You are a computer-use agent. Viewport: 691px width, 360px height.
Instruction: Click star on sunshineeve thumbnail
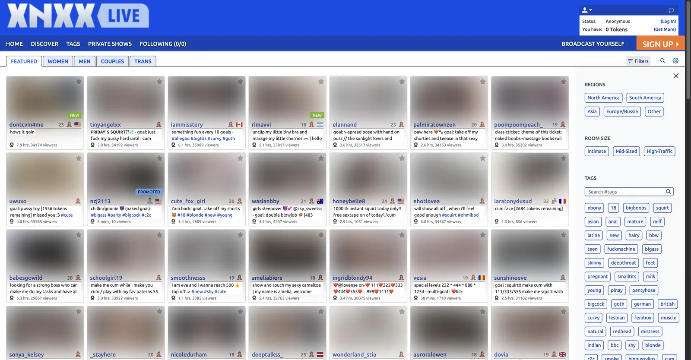564,235
